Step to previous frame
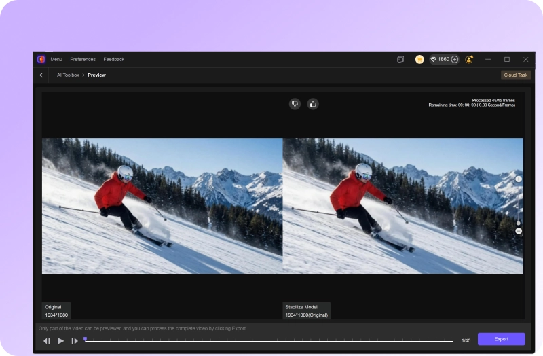The image size is (543, 356). coord(47,341)
